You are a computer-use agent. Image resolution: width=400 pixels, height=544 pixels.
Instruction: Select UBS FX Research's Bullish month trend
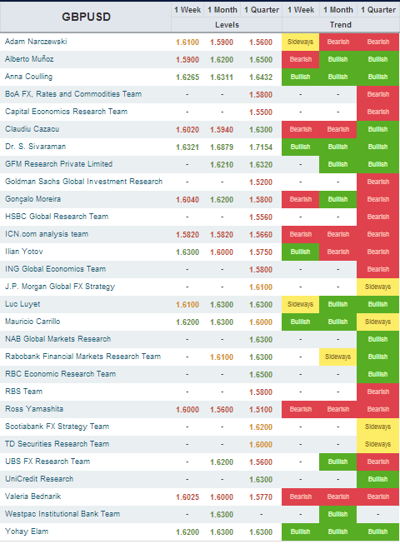pyautogui.click(x=337, y=462)
